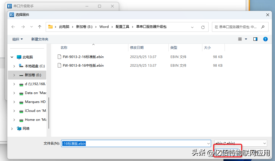The height and width of the screenshot is (161, 275).
Task: Click the search magnifier icon
Action: click(263, 27)
